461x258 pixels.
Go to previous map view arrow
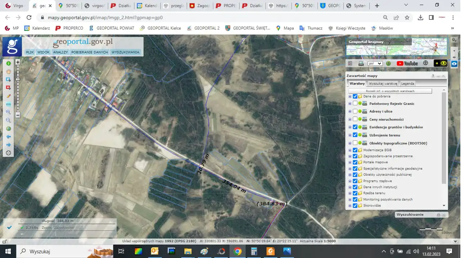pos(8,137)
